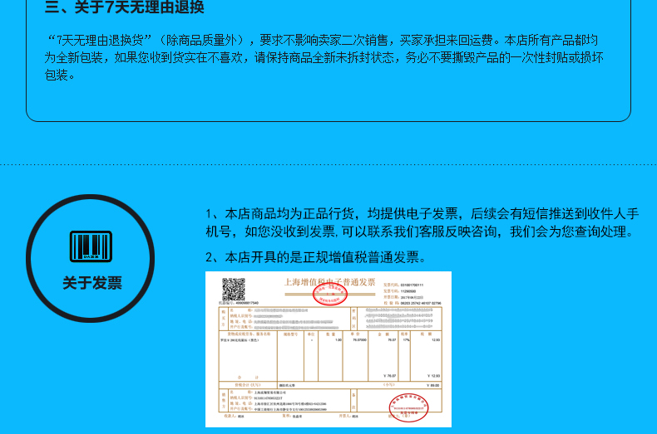
Task: Click the dotted divider line between sections
Action: pos(328,164)
